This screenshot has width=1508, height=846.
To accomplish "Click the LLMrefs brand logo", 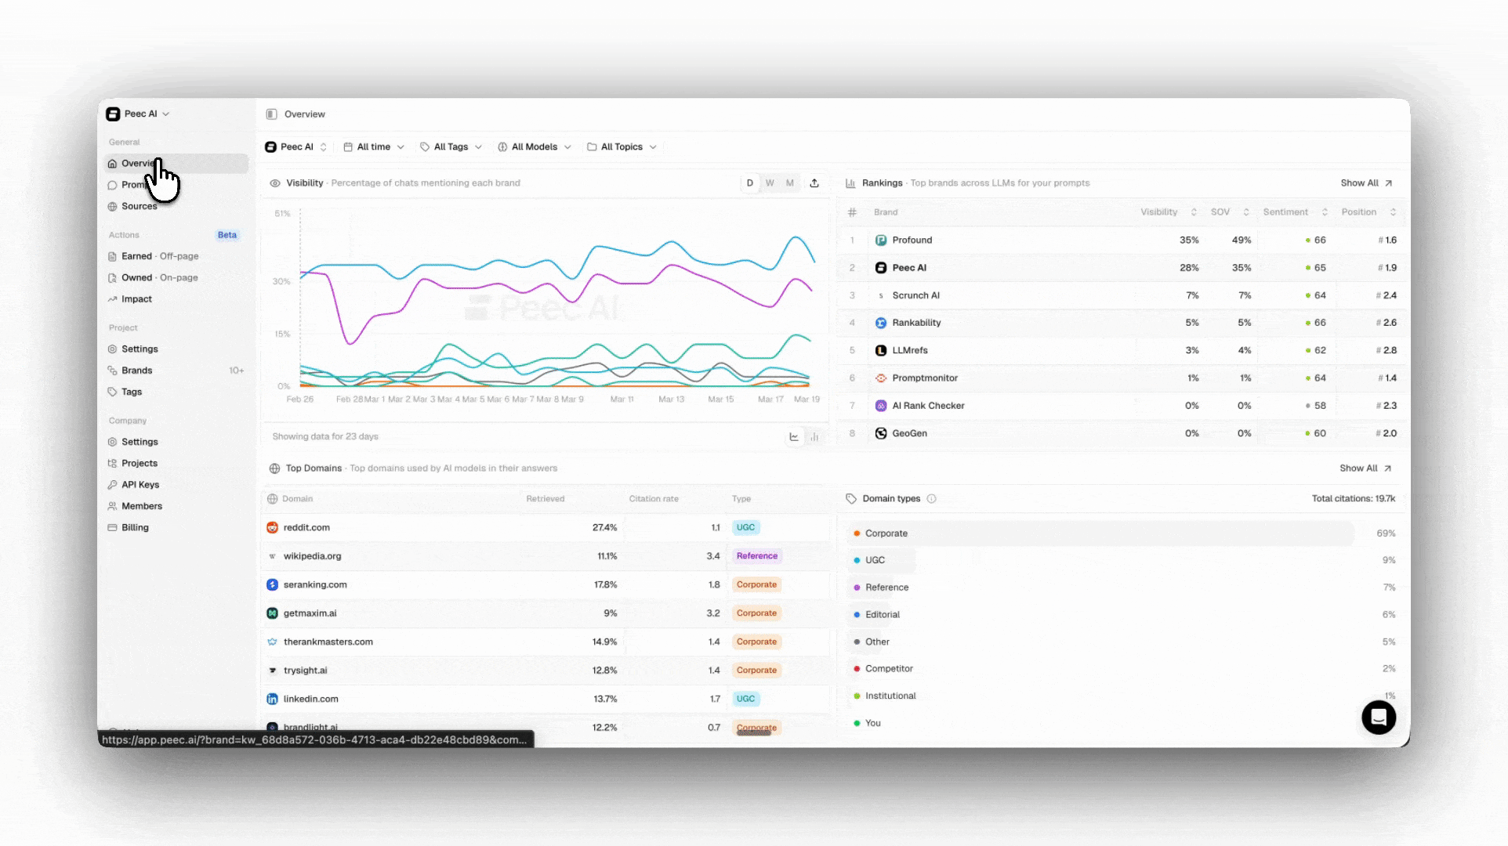I will coord(881,350).
